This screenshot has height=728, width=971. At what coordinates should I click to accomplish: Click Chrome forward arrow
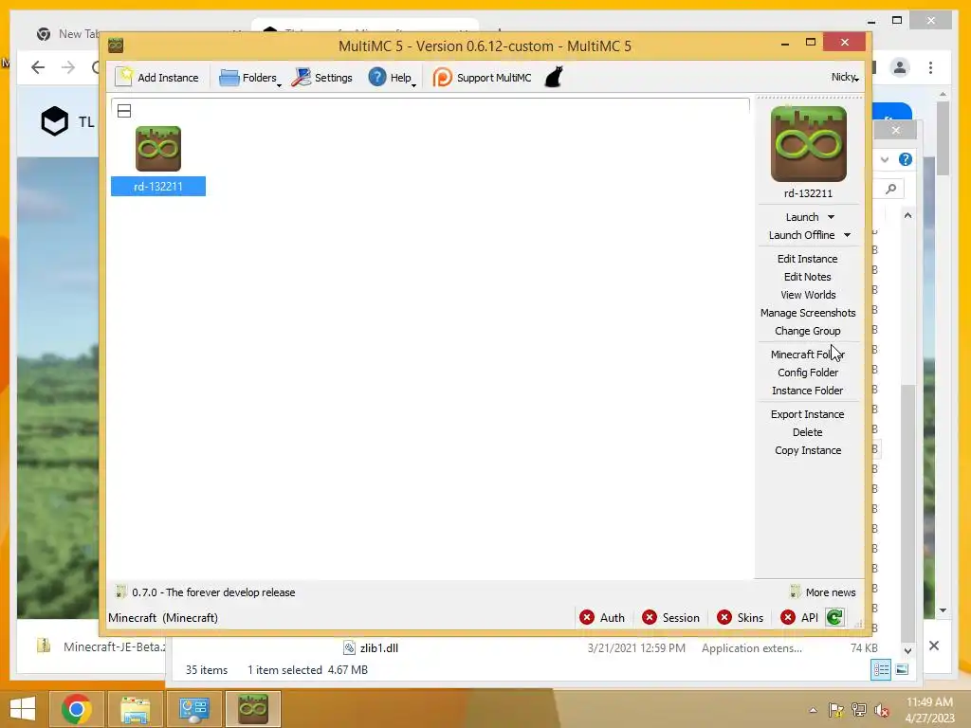68,67
